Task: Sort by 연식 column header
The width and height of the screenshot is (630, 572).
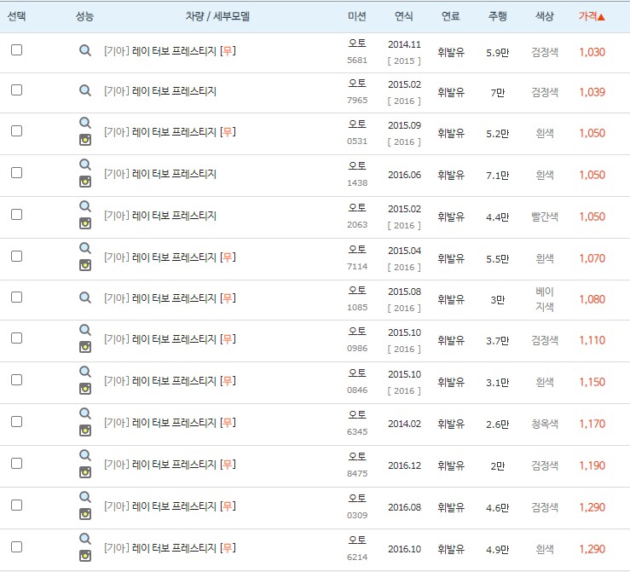Action: 404,16
